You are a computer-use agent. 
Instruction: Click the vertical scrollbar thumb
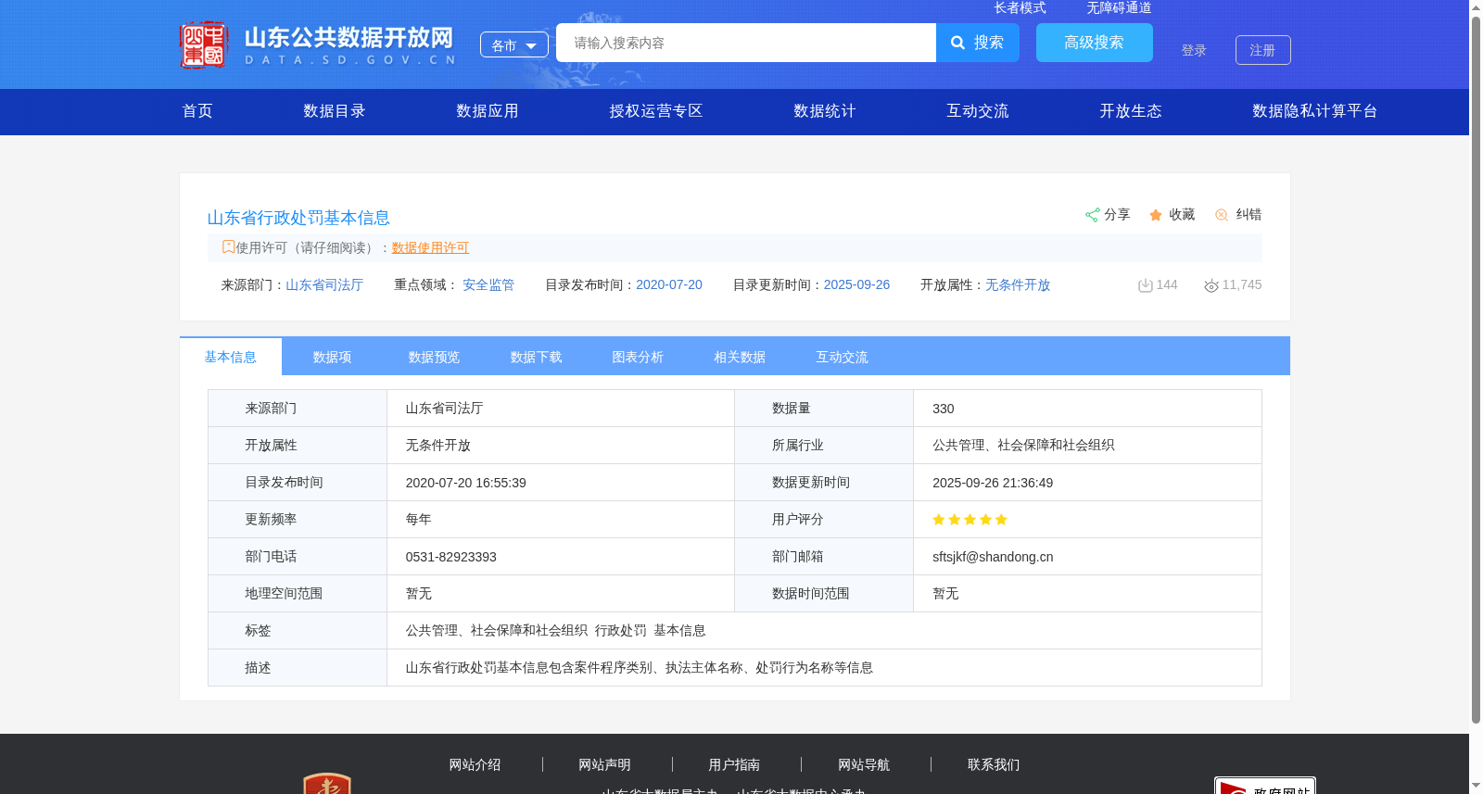click(x=1476, y=369)
